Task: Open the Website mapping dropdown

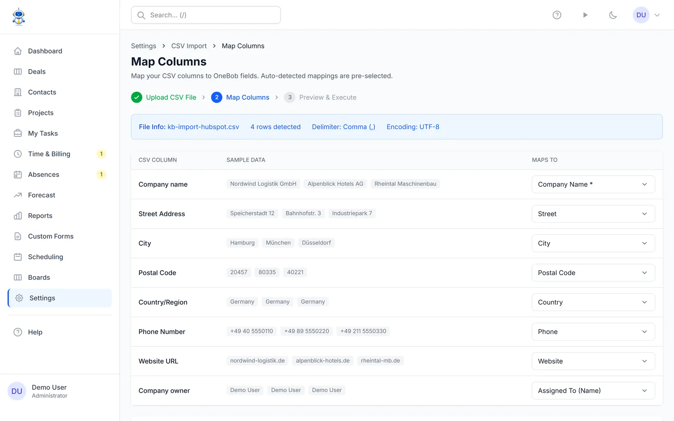Action: click(x=593, y=361)
